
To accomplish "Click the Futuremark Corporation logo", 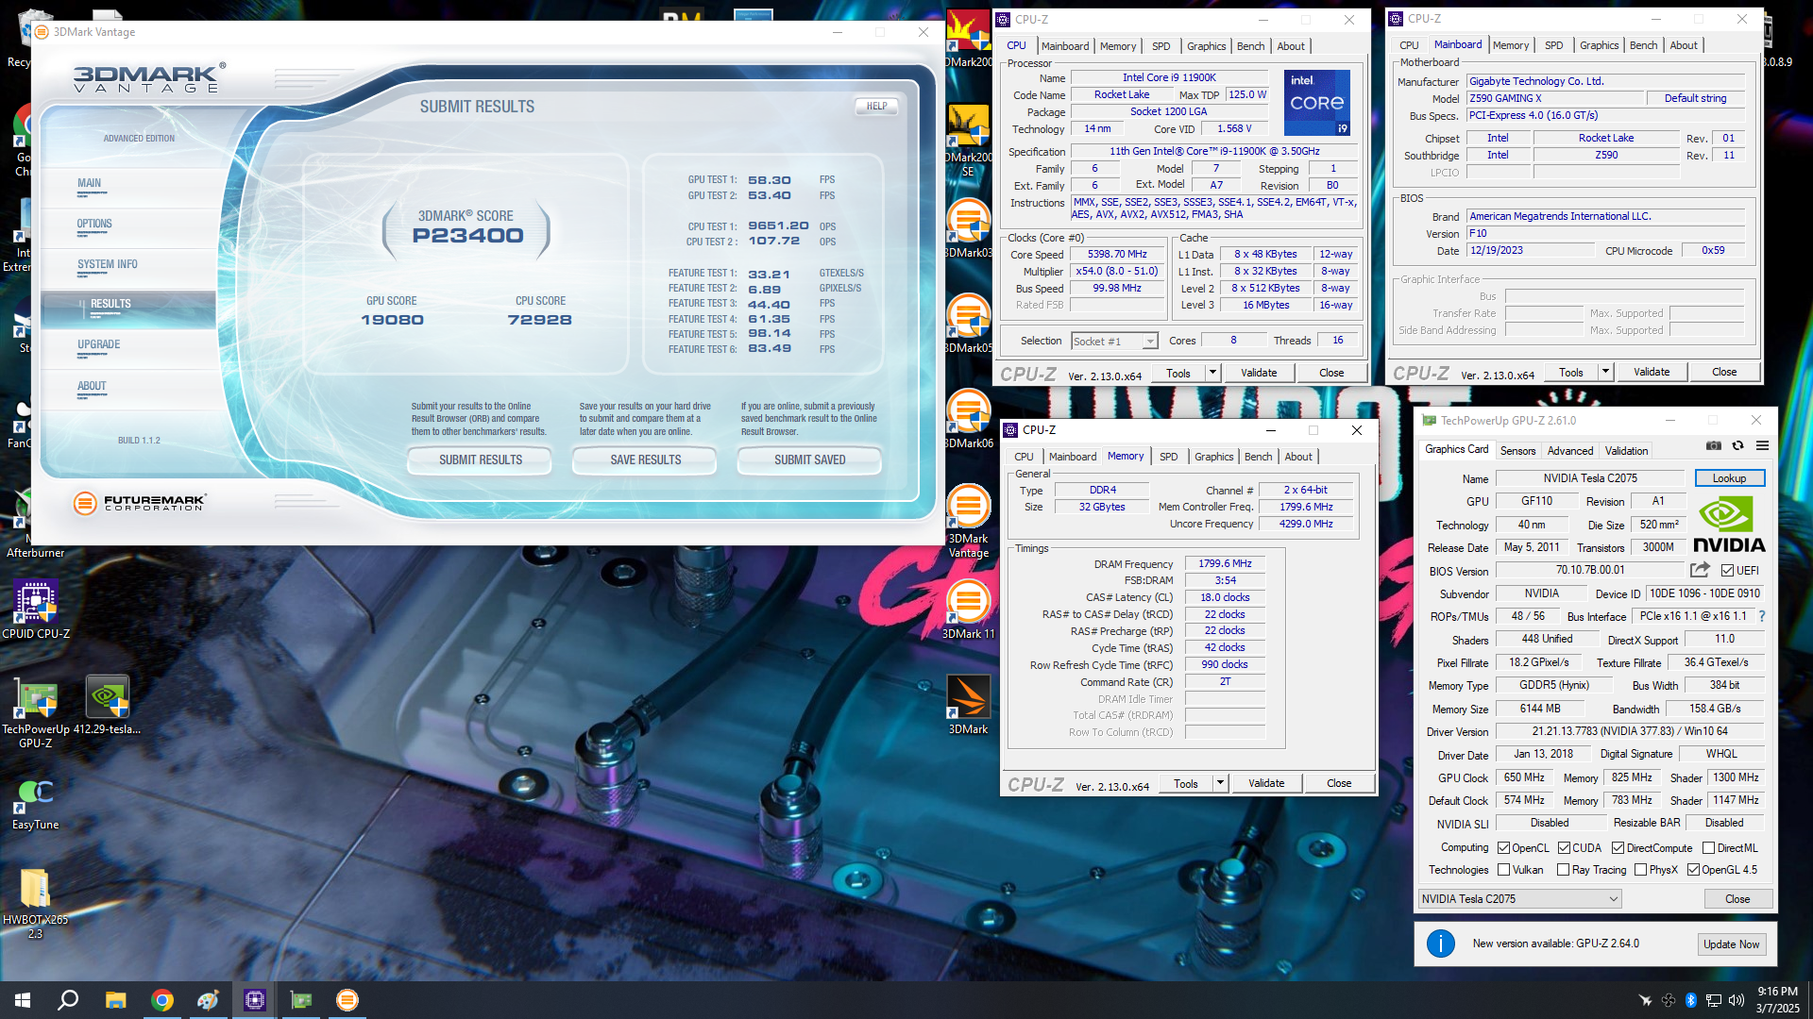I will point(140,503).
